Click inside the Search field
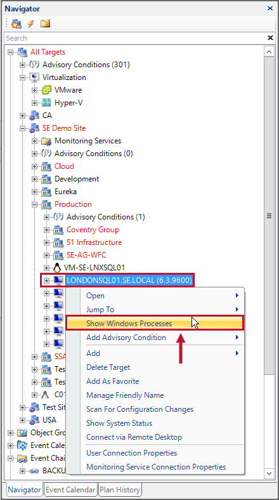The width and height of the screenshot is (279, 500). coord(135,38)
